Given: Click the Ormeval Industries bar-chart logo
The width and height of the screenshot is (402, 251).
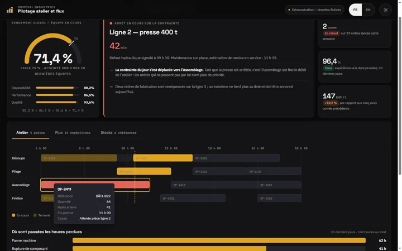Looking at the screenshot, I should coord(9,10).
